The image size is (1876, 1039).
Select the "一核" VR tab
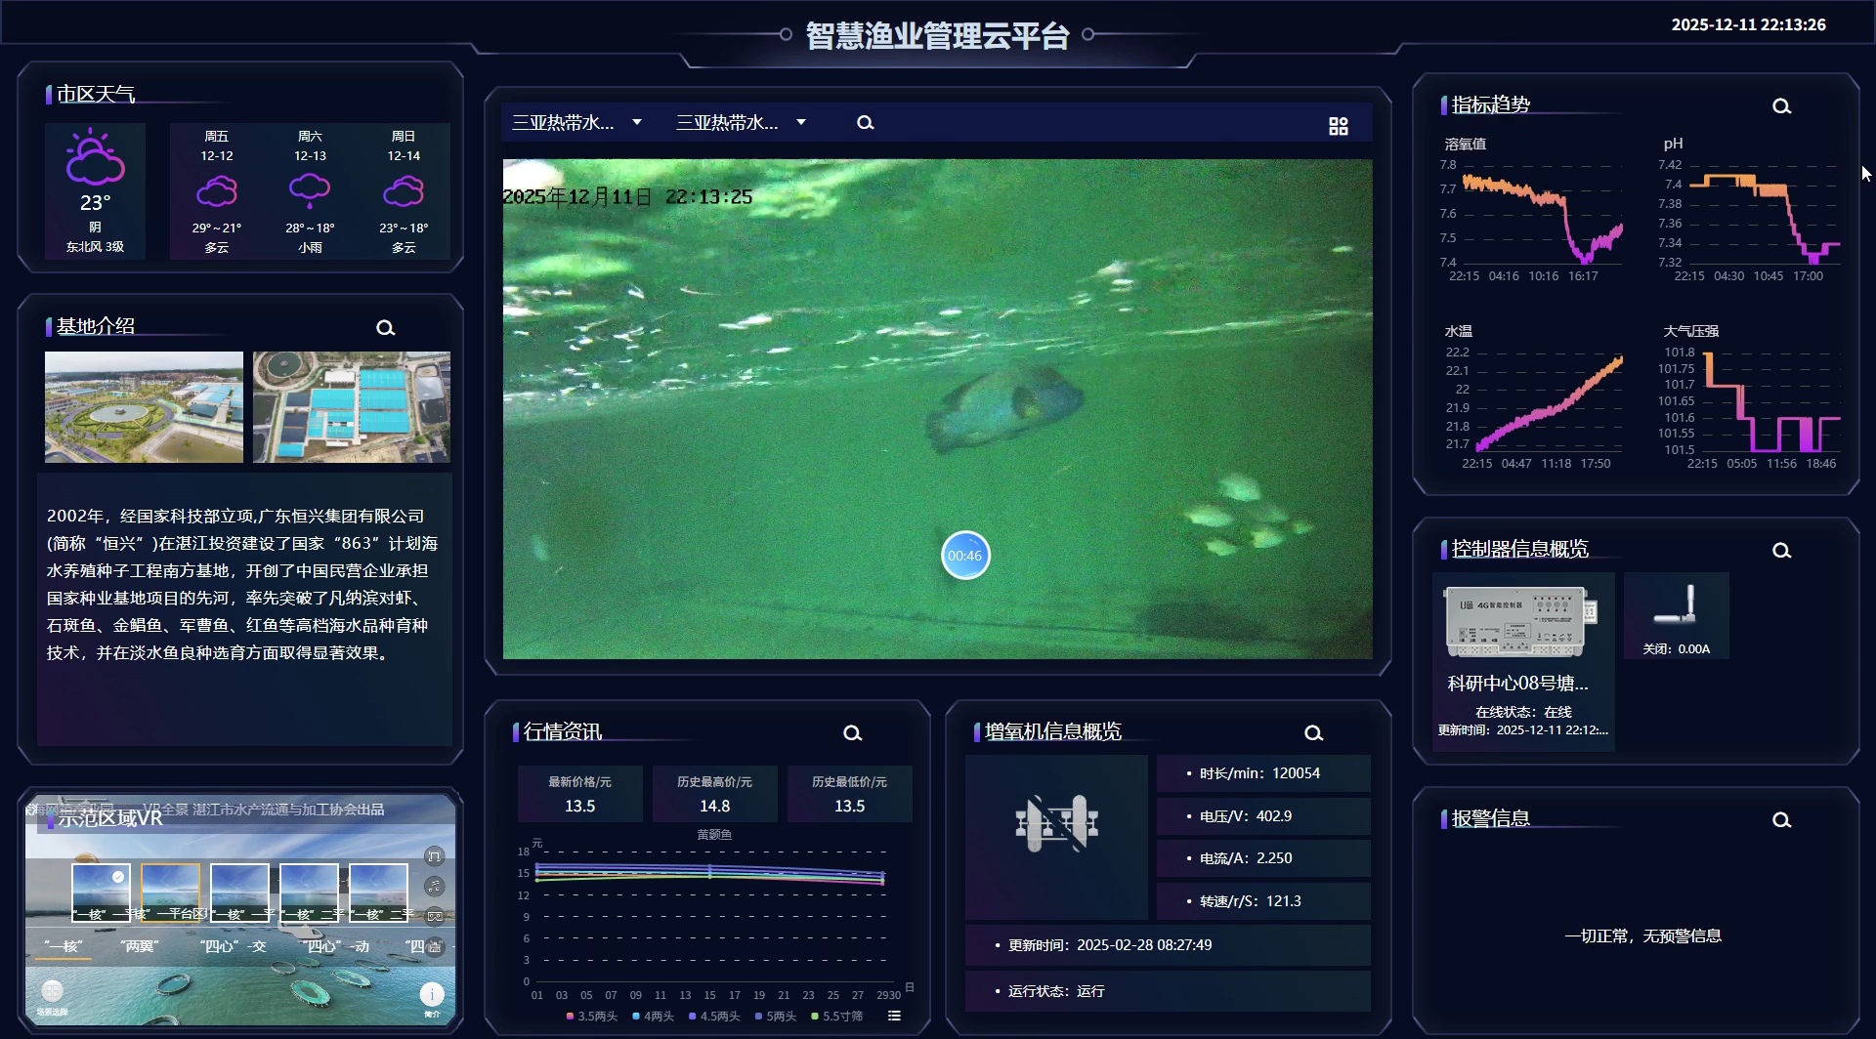click(64, 946)
